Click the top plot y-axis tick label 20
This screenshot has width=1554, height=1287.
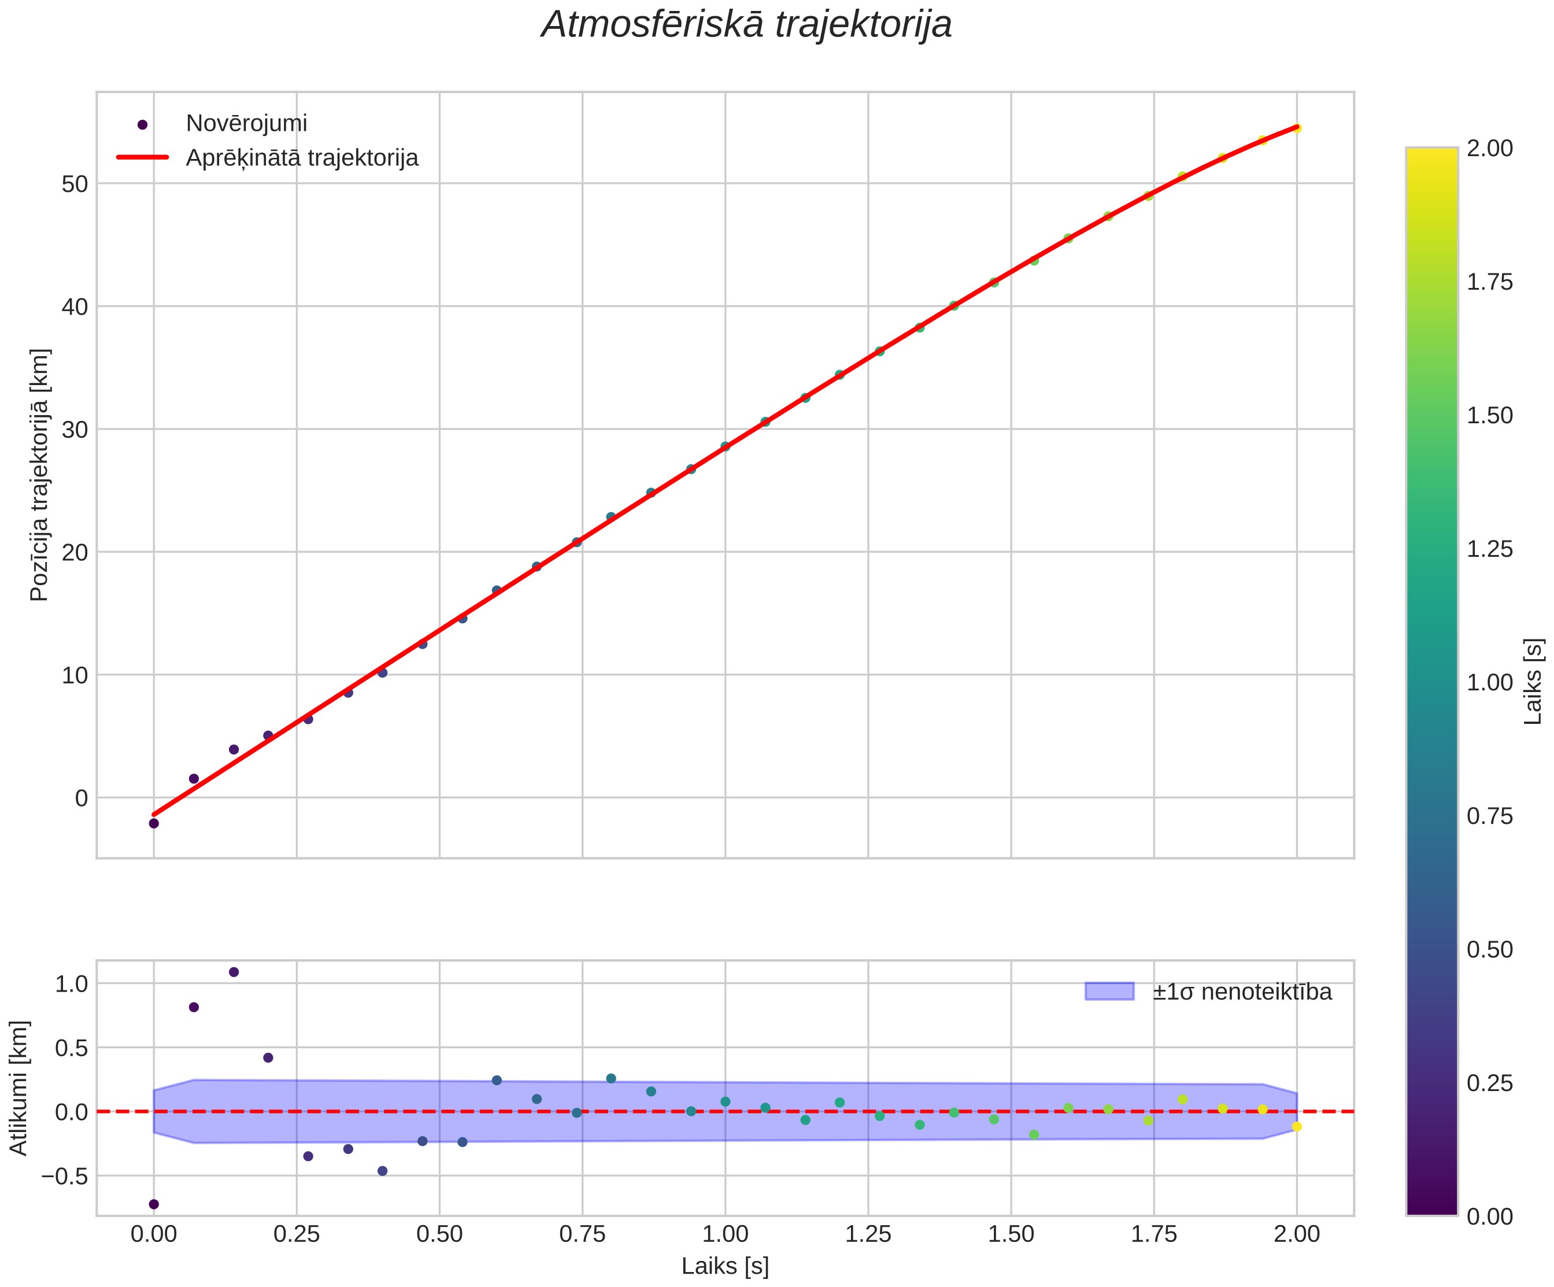pyautogui.click(x=74, y=552)
